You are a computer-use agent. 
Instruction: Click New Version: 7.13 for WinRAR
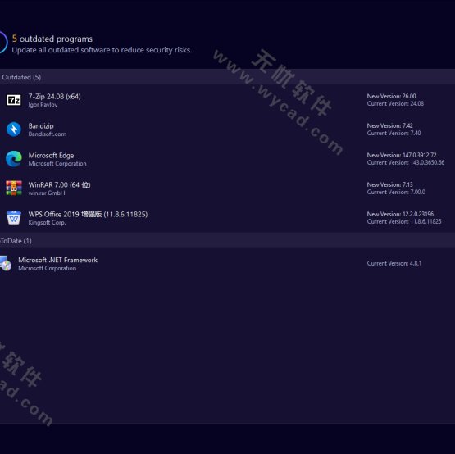[389, 184]
